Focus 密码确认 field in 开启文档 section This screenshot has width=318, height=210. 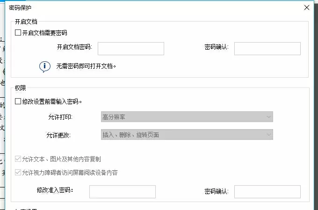click(267, 49)
